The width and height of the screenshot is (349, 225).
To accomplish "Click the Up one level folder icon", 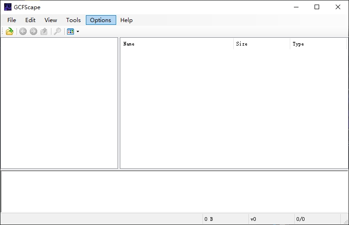I will [x=44, y=31].
